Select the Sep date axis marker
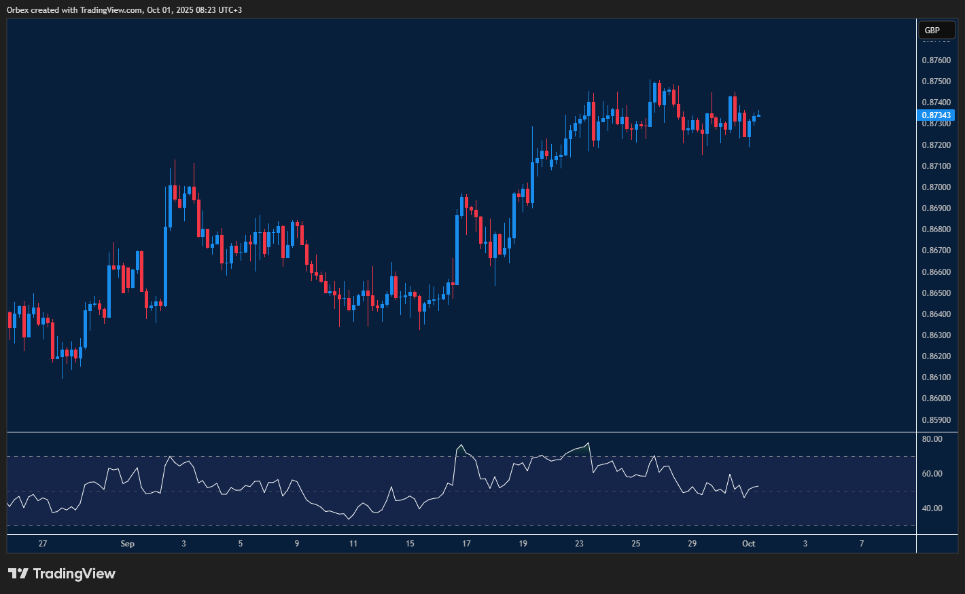Image resolution: width=965 pixels, height=594 pixels. [x=127, y=544]
